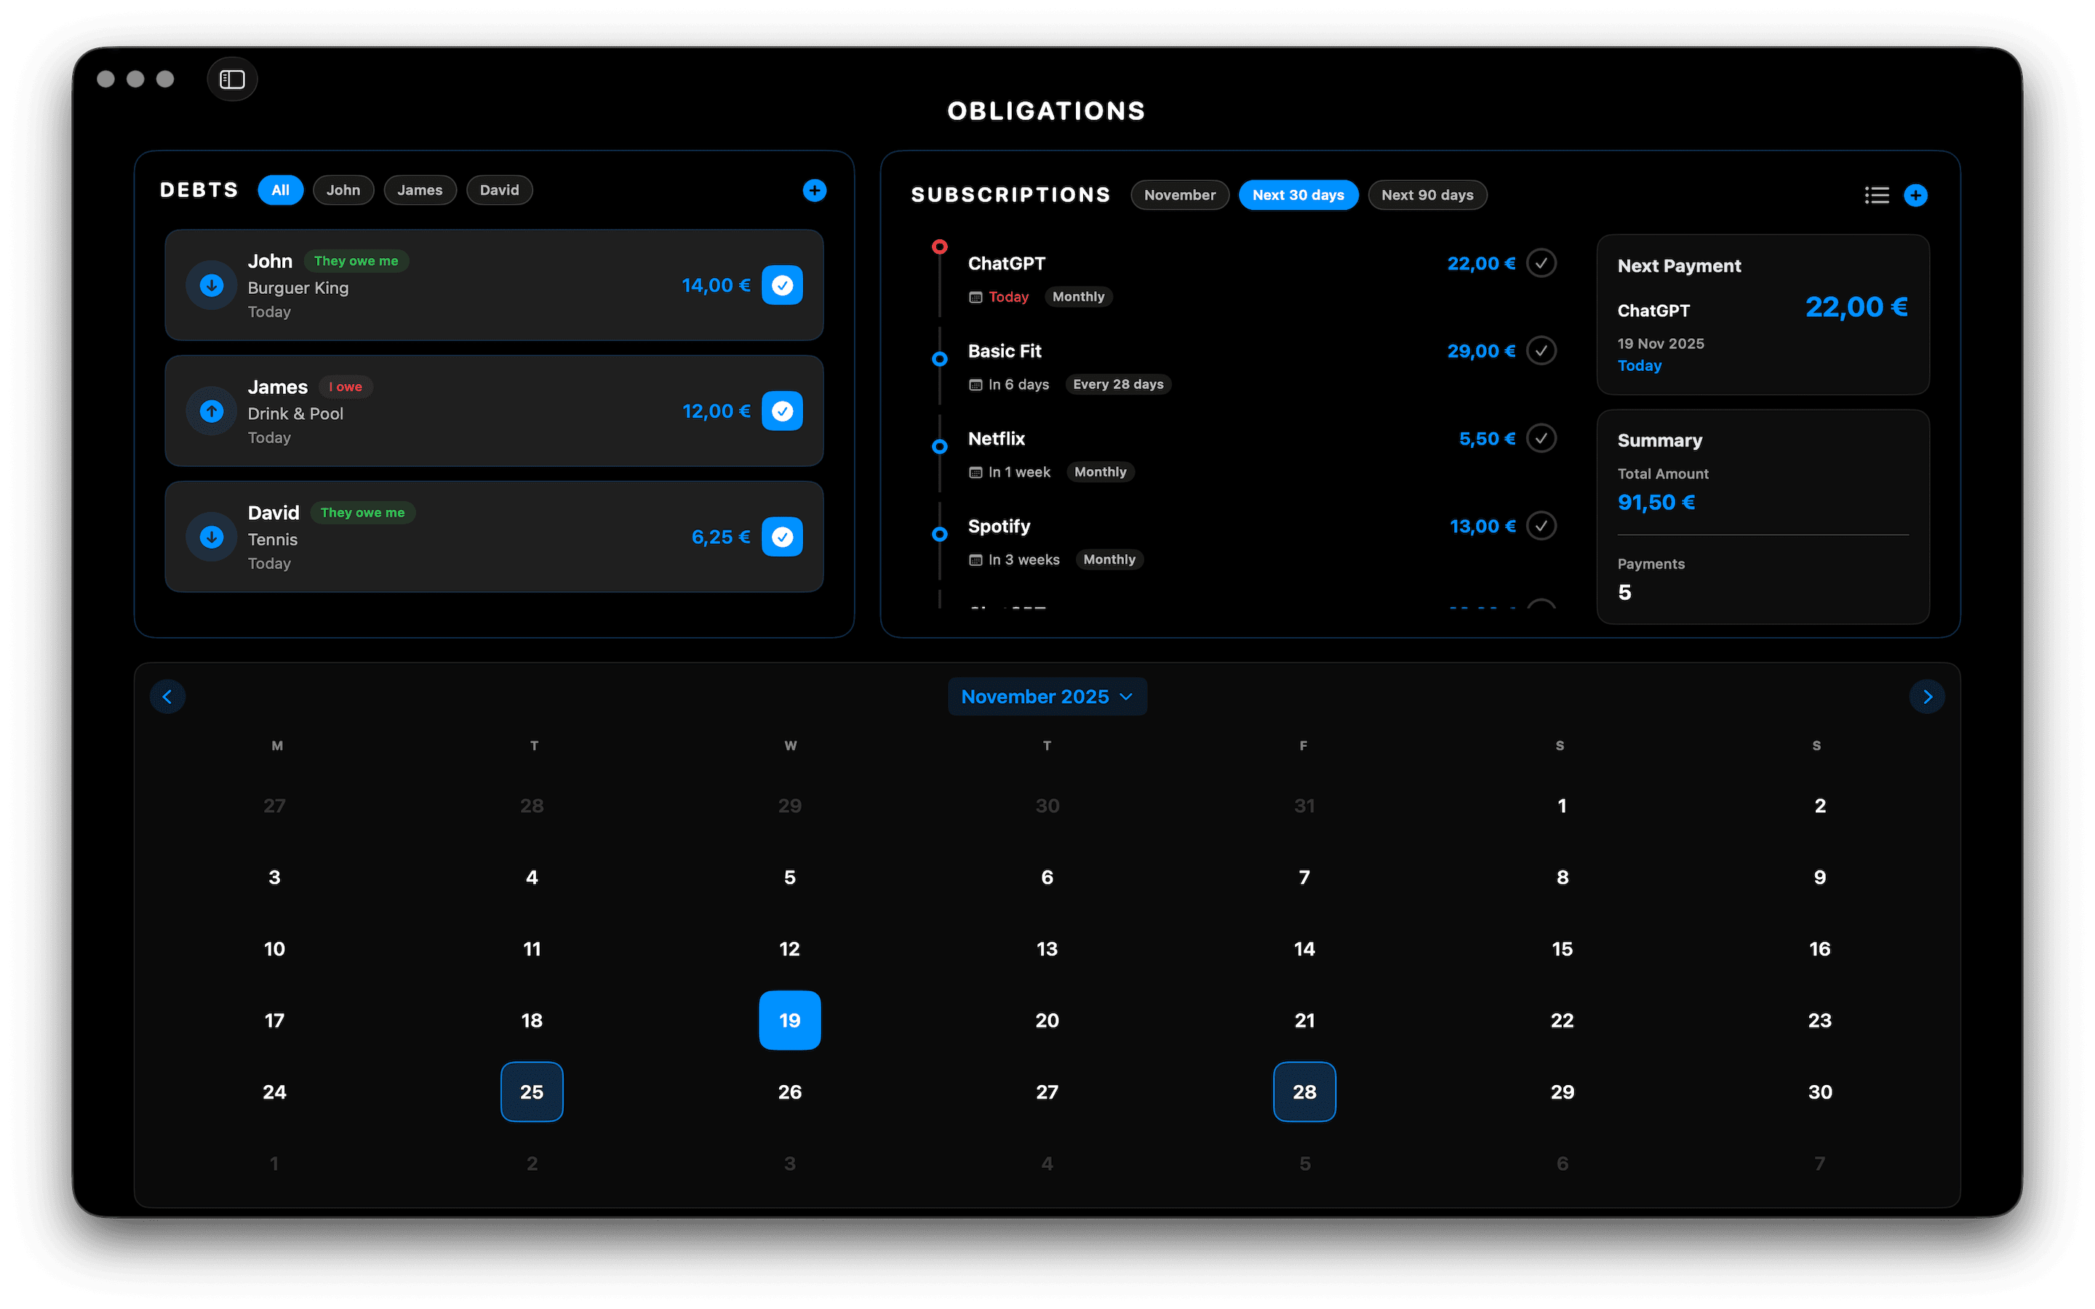Mark John's Burguer King debt as settled
The image size is (2095, 1309).
point(782,285)
